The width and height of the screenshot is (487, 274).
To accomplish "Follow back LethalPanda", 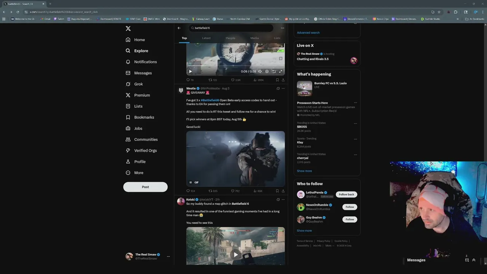I will tap(346, 194).
